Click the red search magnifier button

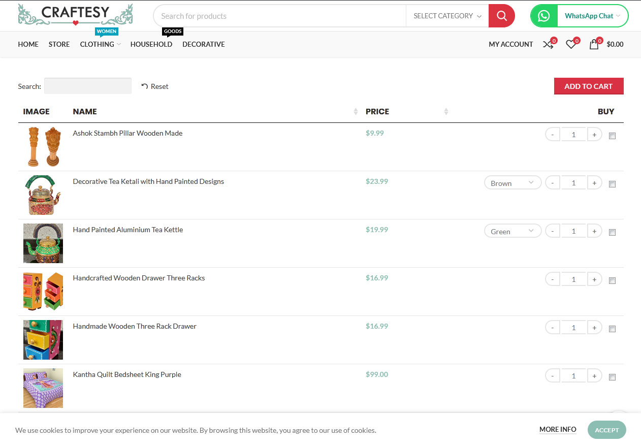[x=502, y=16]
